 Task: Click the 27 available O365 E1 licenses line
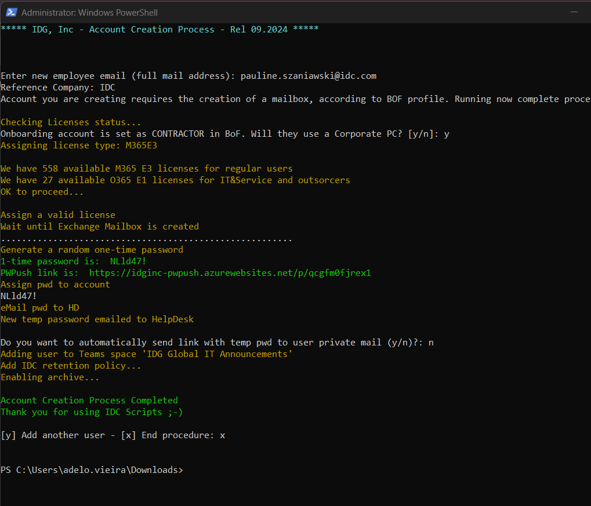(x=175, y=180)
